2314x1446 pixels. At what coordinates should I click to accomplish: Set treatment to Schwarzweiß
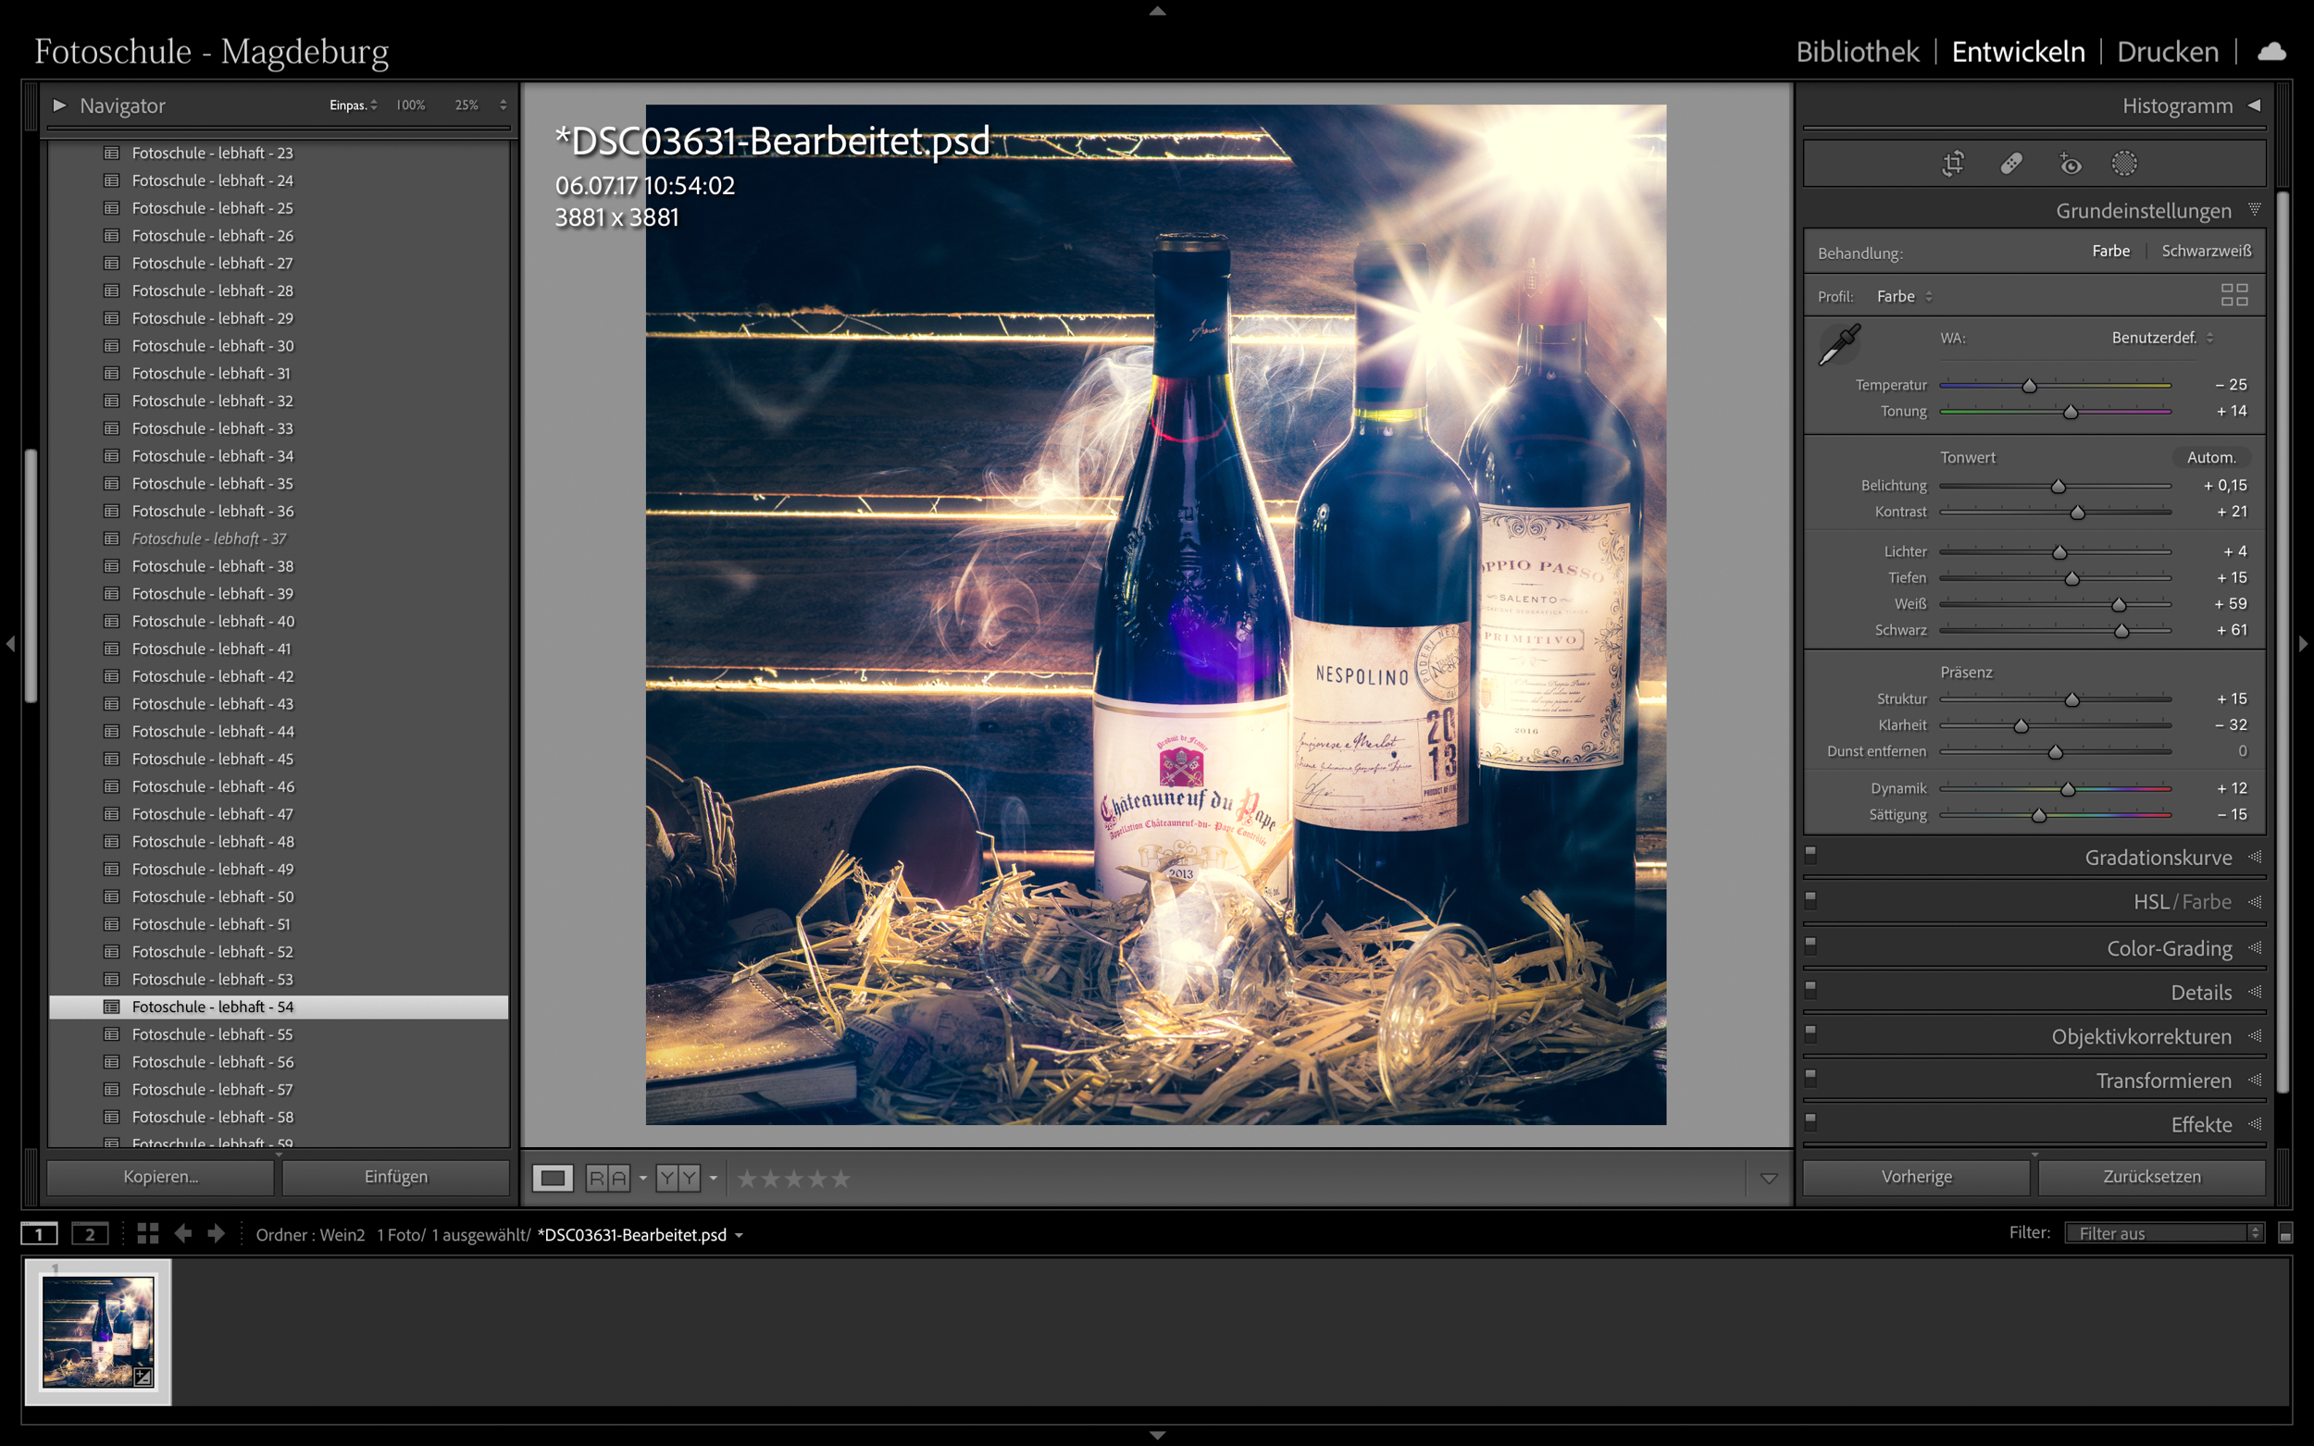[x=2206, y=251]
